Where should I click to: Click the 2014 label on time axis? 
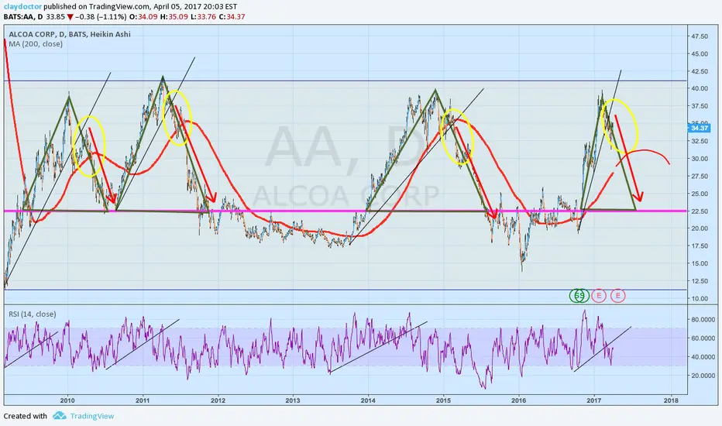[368, 400]
